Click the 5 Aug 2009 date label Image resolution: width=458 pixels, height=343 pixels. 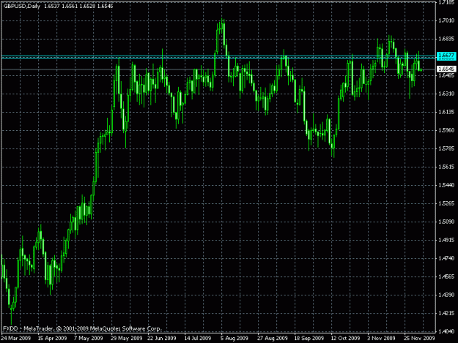pos(234,339)
